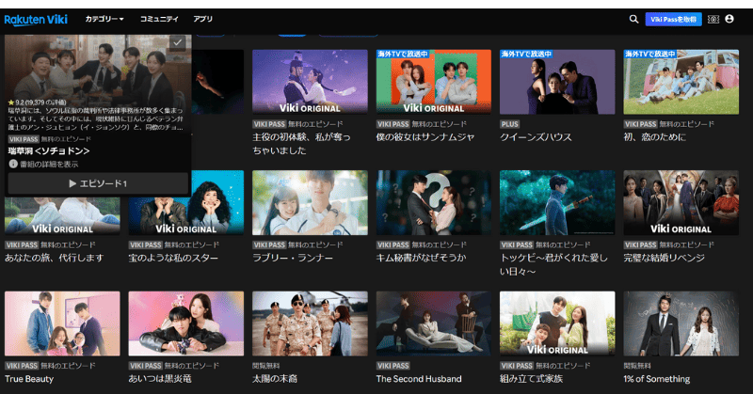Open thumbnail for 組み立て式家族

click(557, 323)
